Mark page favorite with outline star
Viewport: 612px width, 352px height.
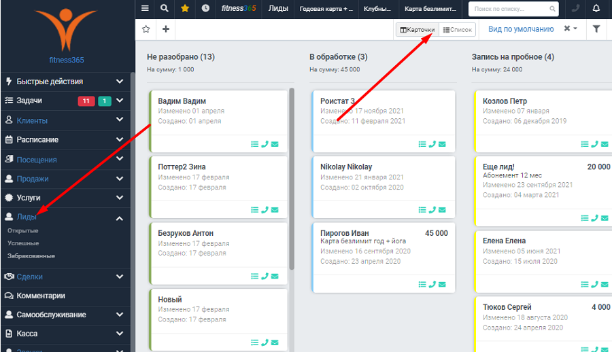tap(146, 29)
